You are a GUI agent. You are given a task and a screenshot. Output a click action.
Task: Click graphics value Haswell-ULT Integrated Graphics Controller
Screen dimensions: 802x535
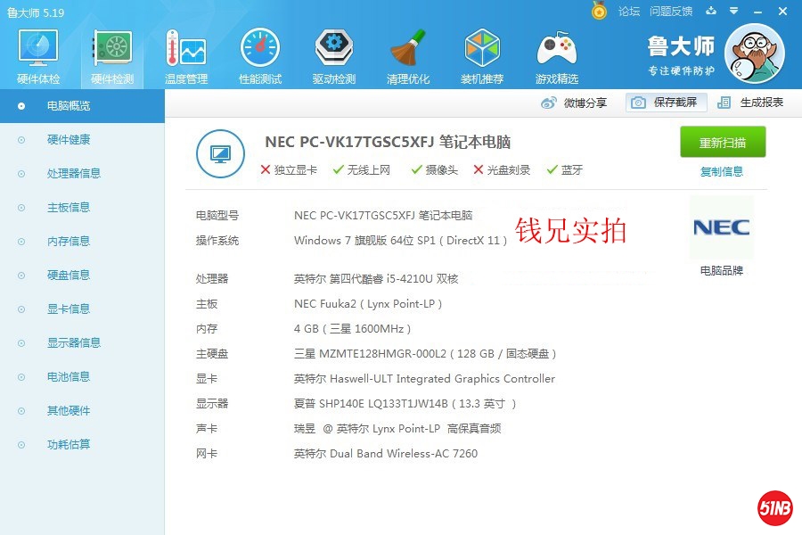424,379
